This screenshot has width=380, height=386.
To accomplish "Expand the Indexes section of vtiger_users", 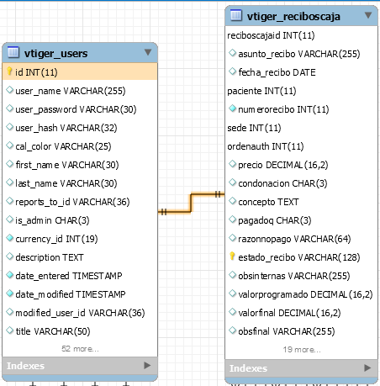I will (147, 365).
